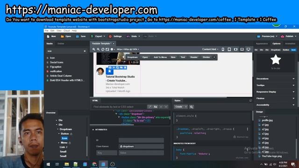Click the select-parent arrow on selection toolbar

[114, 68]
